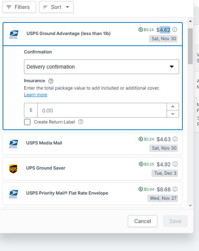Click the UPS shield logo
199x251 pixels.
click(x=13, y=169)
